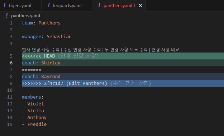The width and height of the screenshot is (224, 136).
Task: Click the panthers.yaml breadcrumb file name
Action: tap(25, 15)
